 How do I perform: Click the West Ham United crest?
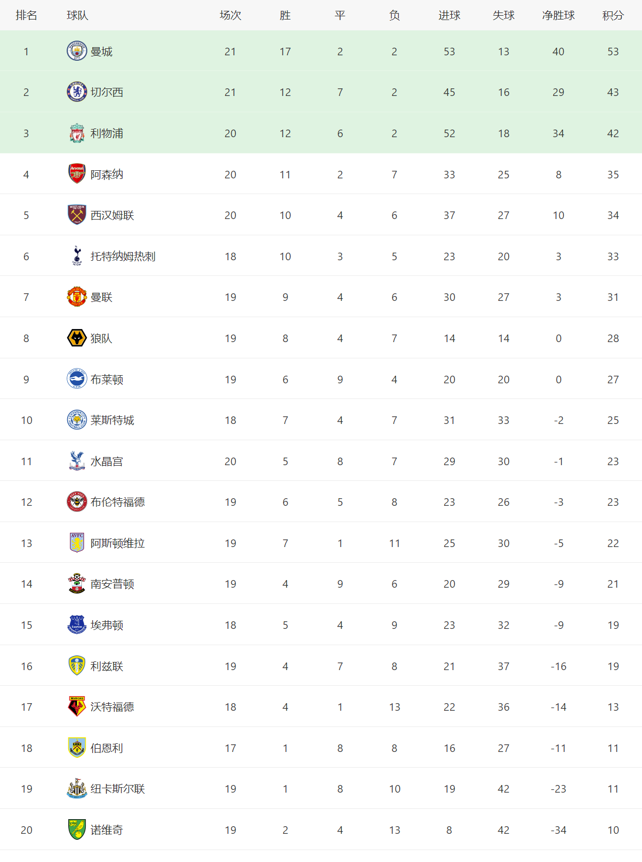coord(77,215)
